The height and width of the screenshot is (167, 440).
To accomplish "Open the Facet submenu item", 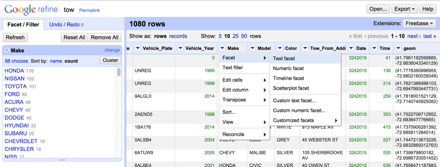I will pos(244,58).
